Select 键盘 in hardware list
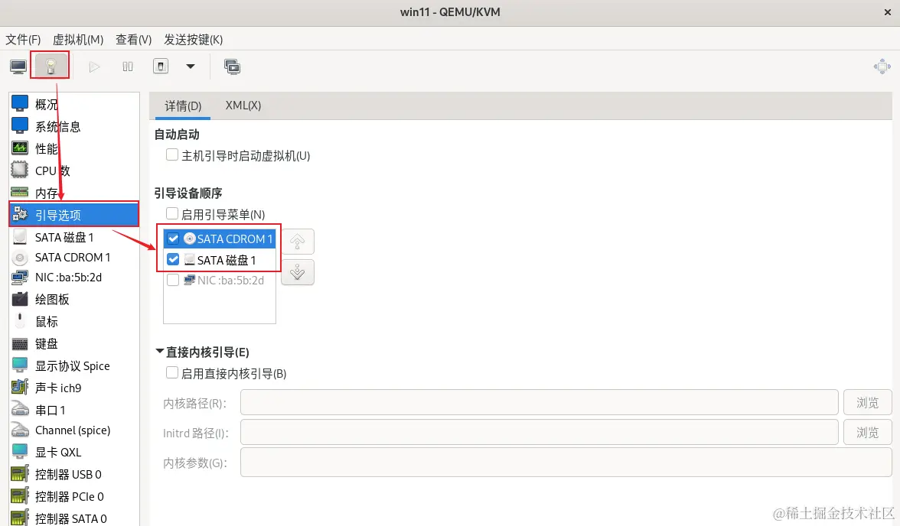 click(x=74, y=343)
